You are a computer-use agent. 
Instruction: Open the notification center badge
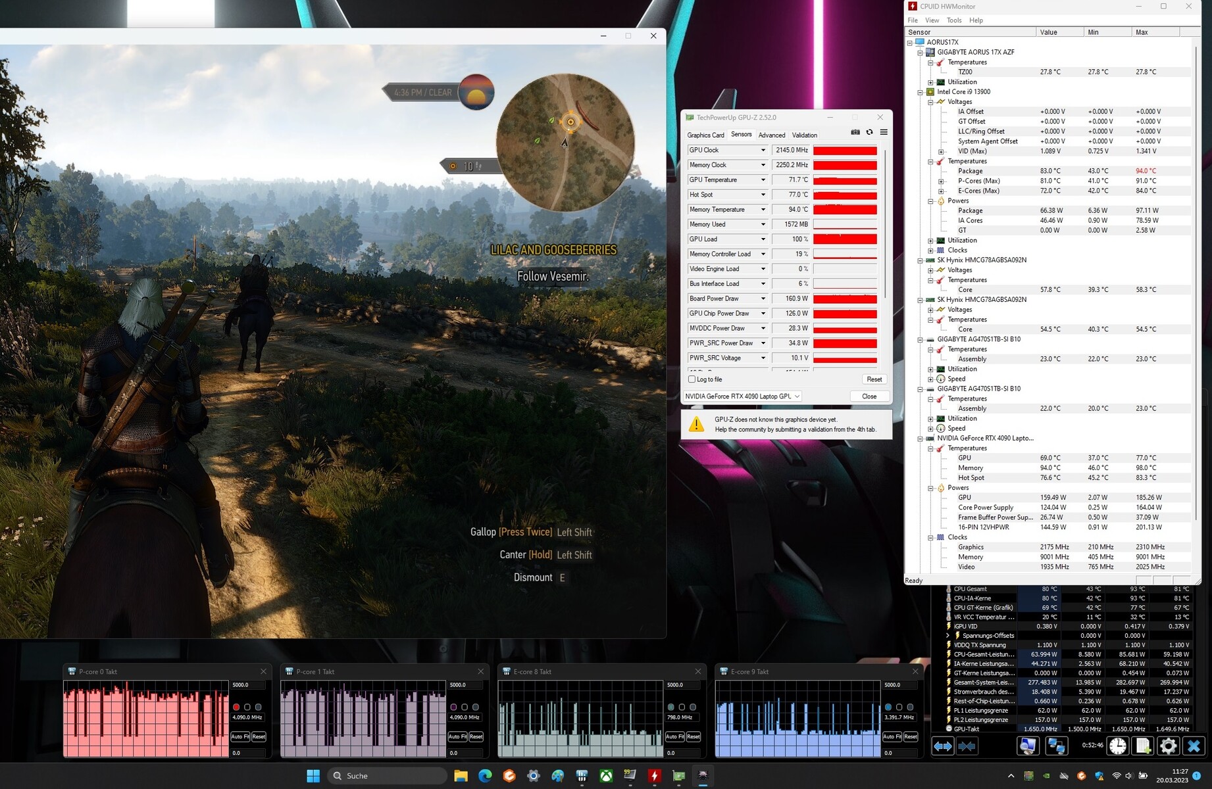click(1196, 776)
